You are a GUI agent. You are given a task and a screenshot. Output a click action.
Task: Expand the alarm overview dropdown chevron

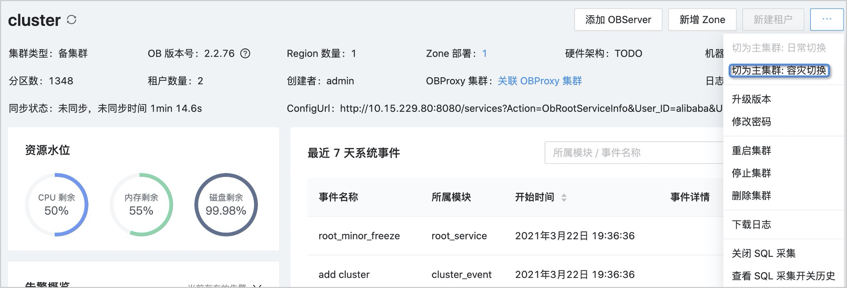tap(258, 286)
